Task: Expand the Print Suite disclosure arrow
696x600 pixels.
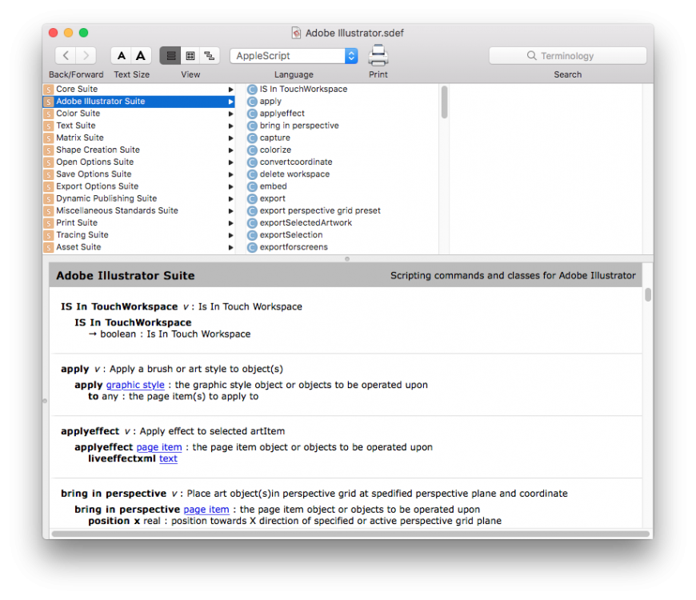Action: pos(230,222)
